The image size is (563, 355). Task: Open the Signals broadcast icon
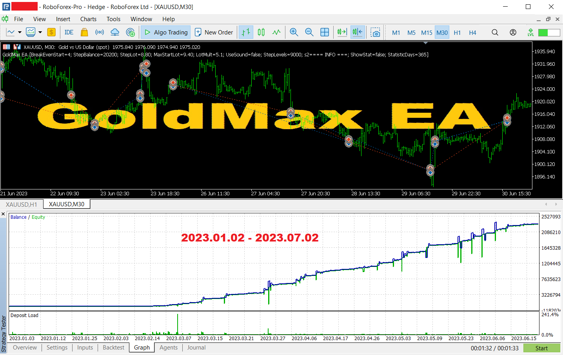(x=100, y=32)
